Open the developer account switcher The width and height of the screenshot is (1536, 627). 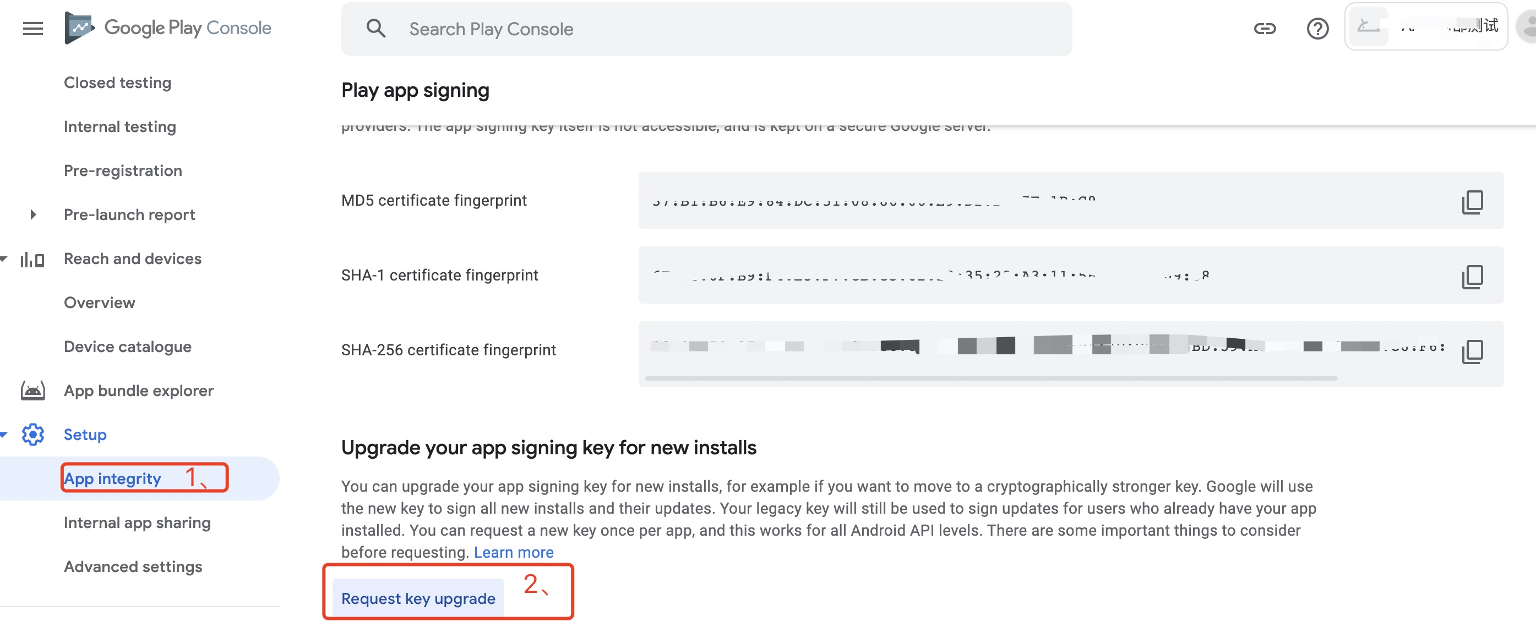point(1425,27)
